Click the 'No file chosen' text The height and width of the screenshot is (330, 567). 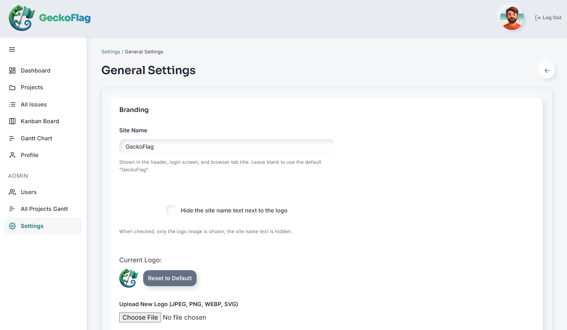tap(185, 318)
